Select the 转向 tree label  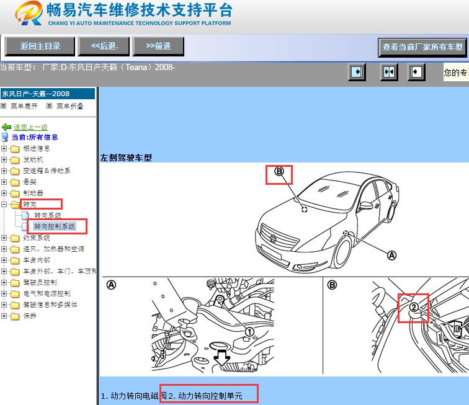click(x=30, y=204)
